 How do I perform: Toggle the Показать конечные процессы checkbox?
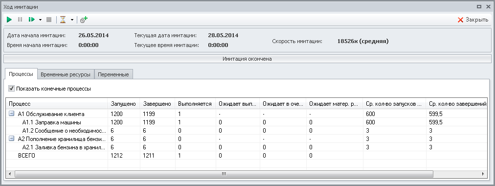[x=11, y=89]
